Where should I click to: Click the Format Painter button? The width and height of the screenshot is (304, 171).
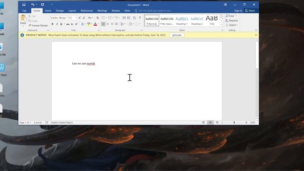38,25
